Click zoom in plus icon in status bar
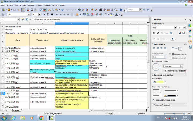 click(184, 113)
